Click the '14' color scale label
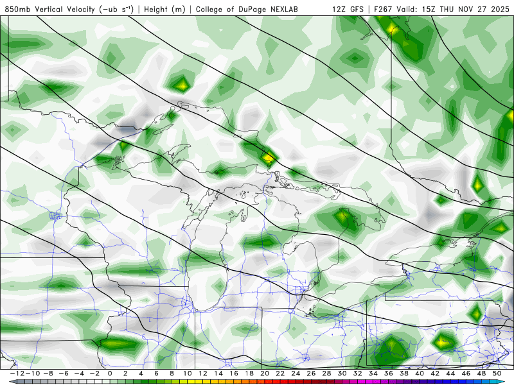The image size is (514, 385). [x=218, y=373]
